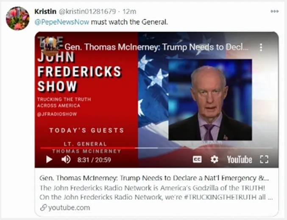Click the video time display 8:31 / 20:59
This screenshot has height=220, width=287.
pos(94,160)
